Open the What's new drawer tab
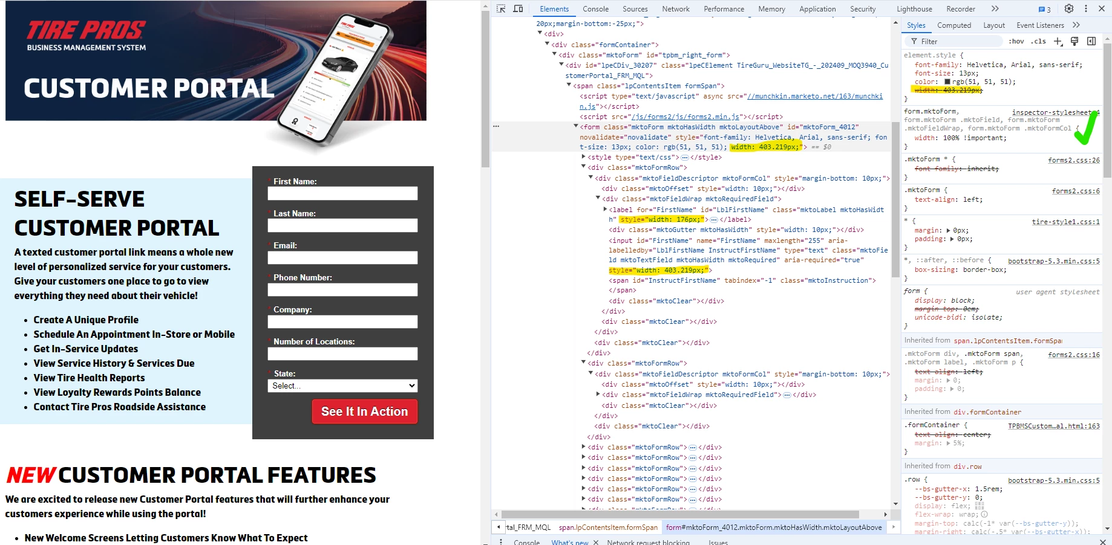This screenshot has height=545, width=1112. coord(569,542)
